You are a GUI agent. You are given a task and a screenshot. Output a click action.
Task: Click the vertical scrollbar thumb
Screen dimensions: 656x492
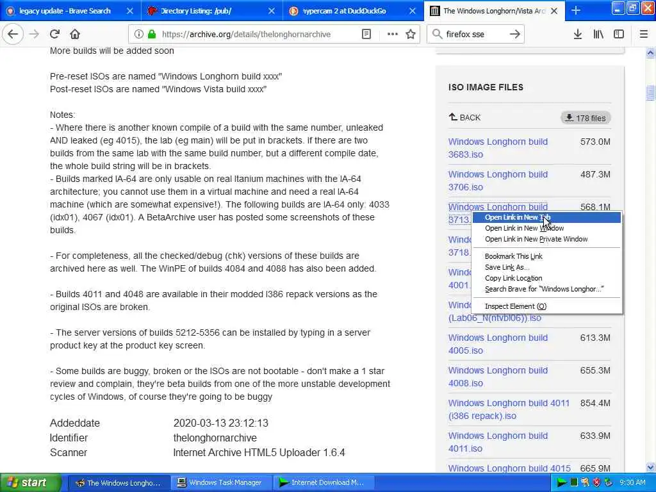pyautogui.click(x=650, y=93)
